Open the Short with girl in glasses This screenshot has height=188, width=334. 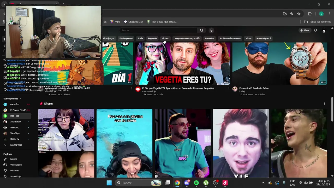point(66,143)
